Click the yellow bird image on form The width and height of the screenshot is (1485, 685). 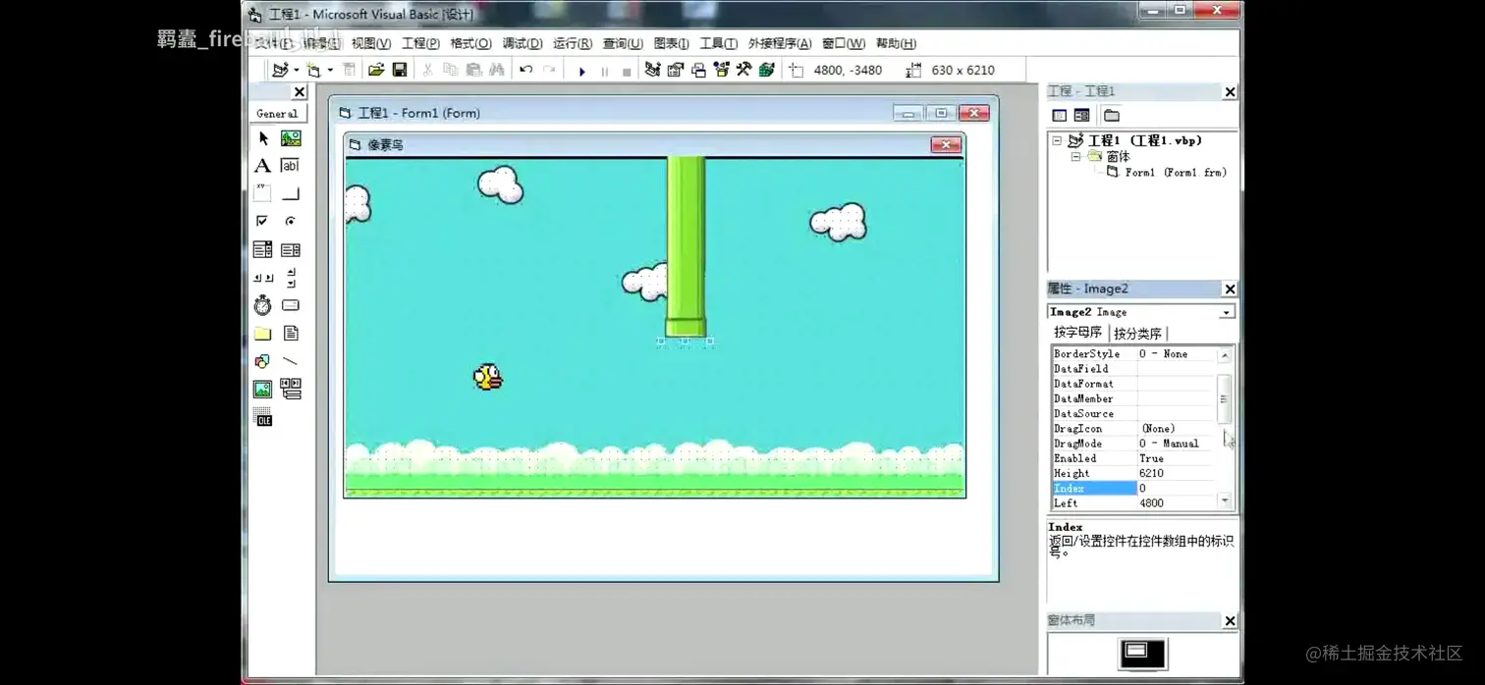[x=488, y=377]
